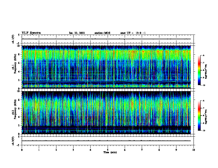Image resolution: width=218 pixels, height=168 pixels.
Task: Click the "start UT = 13:0 :1" text
Action: (133, 33)
